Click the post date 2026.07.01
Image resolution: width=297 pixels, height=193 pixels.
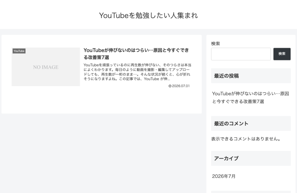(181, 86)
